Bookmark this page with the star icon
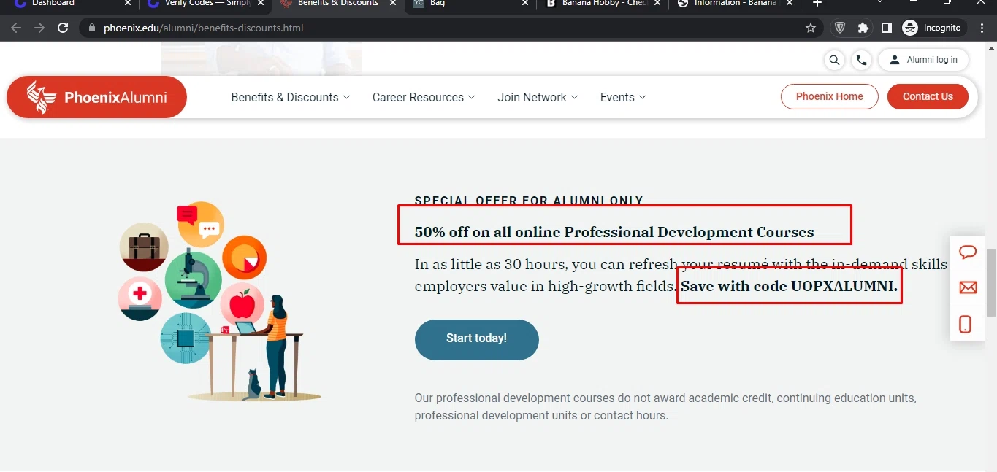Screen dimensions: 997x472 point(810,28)
